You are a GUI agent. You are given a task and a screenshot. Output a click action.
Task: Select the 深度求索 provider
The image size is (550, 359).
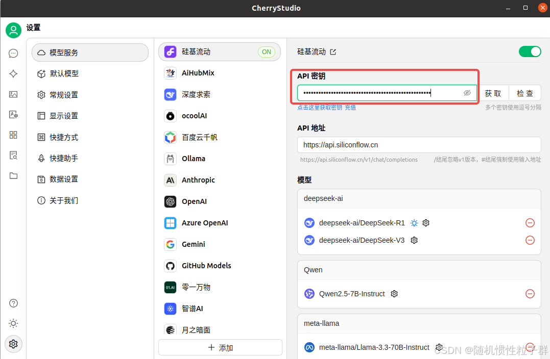pyautogui.click(x=220, y=94)
